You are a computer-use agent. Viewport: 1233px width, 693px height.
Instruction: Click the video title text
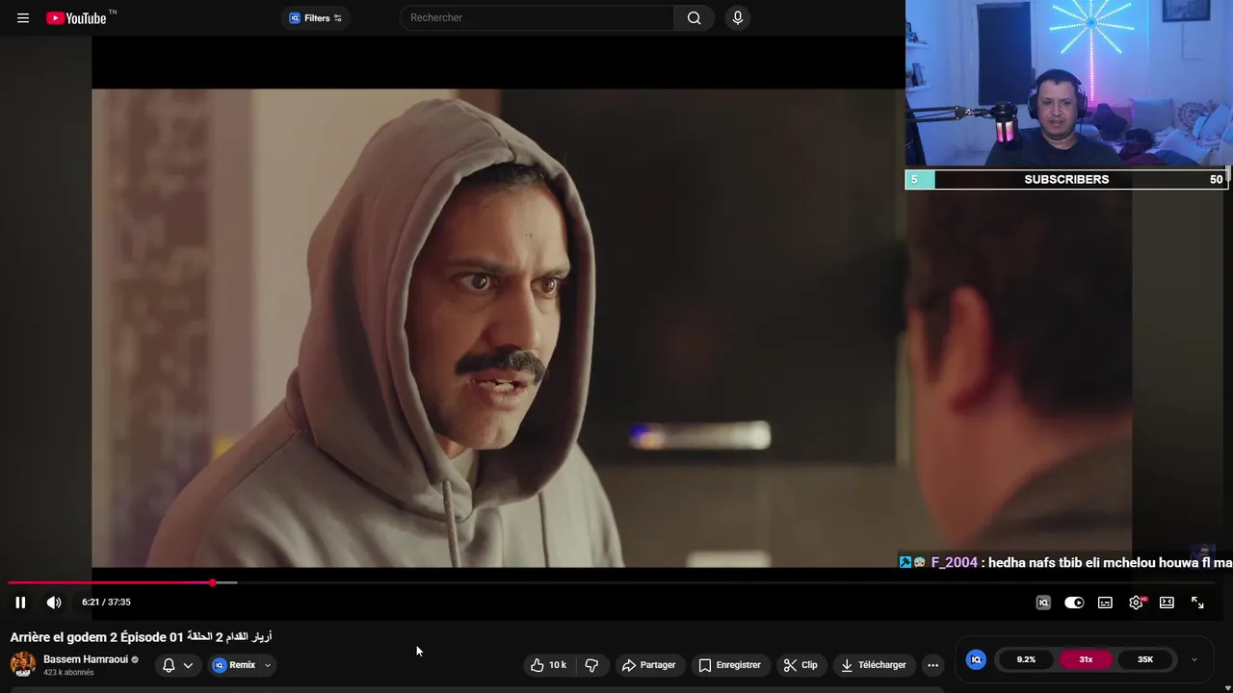[x=141, y=637]
